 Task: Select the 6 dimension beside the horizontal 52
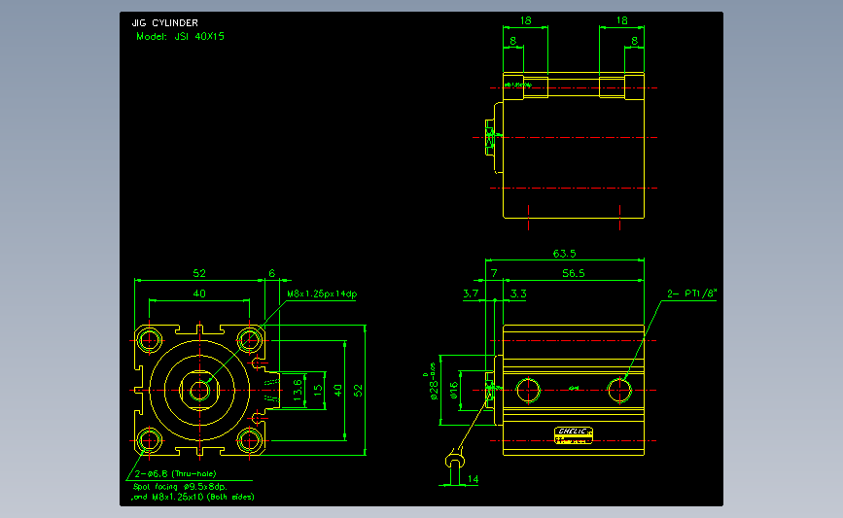[x=272, y=273]
